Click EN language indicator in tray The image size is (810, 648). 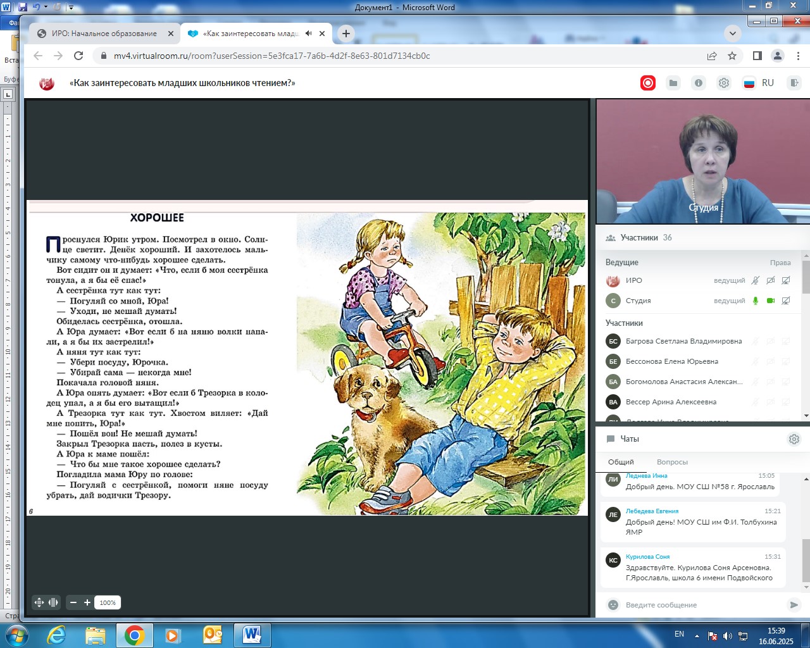point(679,634)
